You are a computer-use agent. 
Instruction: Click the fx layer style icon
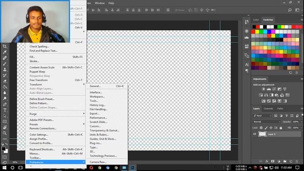[267, 161]
